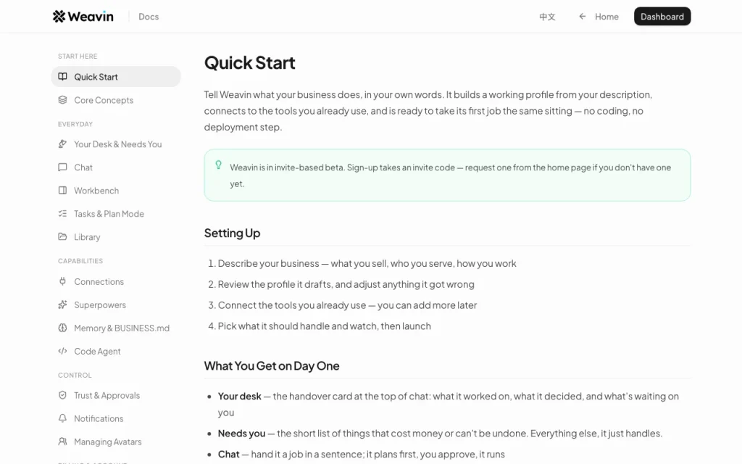Go back Home with the arrow link
The image size is (742, 464).
coord(599,17)
